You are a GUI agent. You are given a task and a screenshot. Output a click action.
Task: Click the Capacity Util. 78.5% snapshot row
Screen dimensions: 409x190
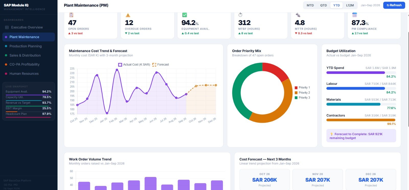(x=29, y=97)
